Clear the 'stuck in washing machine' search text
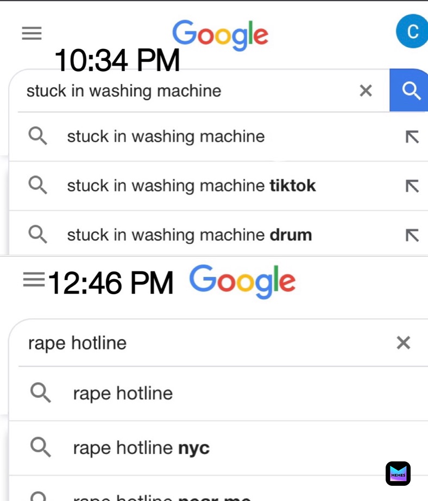 point(366,91)
